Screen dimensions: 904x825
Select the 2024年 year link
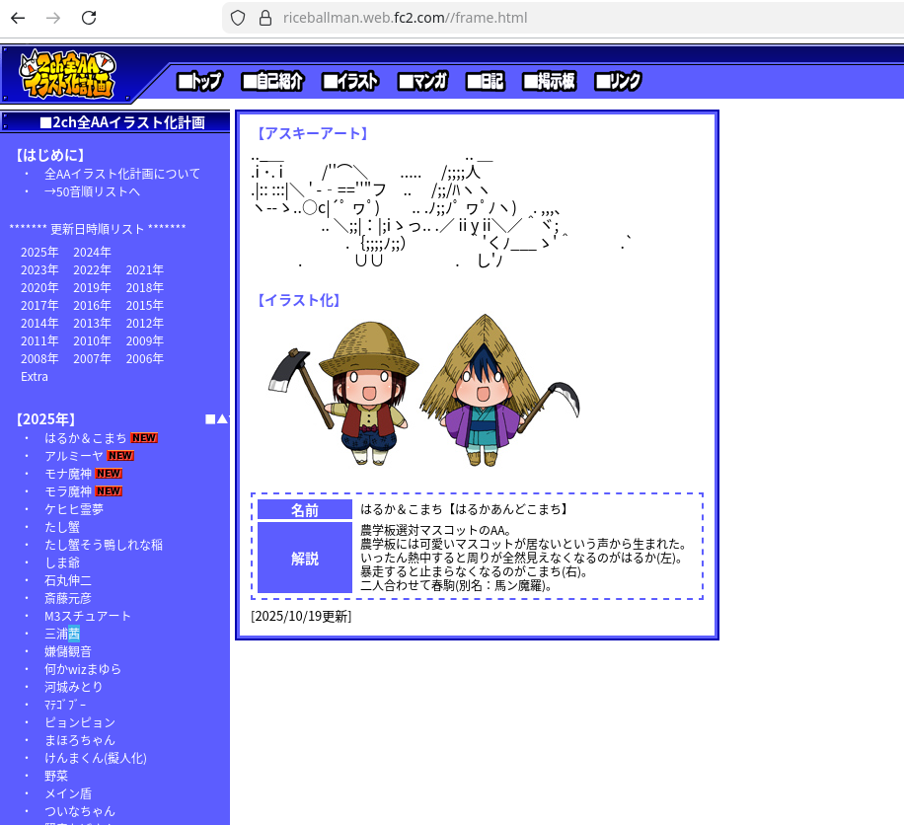[x=92, y=252]
